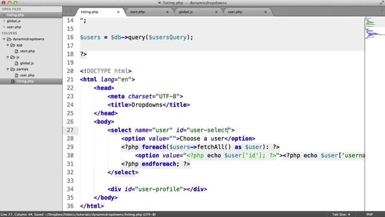Switch to the global.js tab
Image resolution: width=385 pixels, height=217 pixels.
186,12
